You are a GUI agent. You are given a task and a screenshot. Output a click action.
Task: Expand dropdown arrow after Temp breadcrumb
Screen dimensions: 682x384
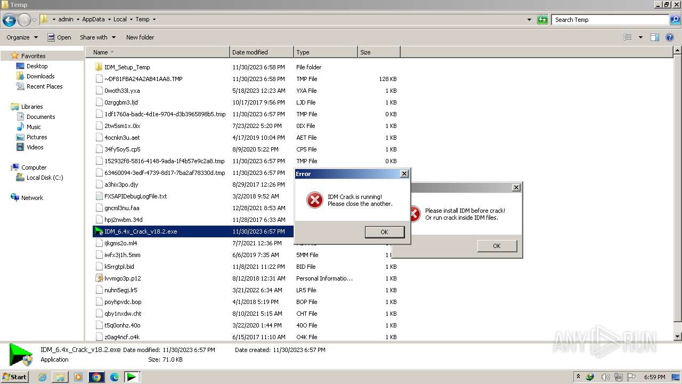click(x=154, y=19)
